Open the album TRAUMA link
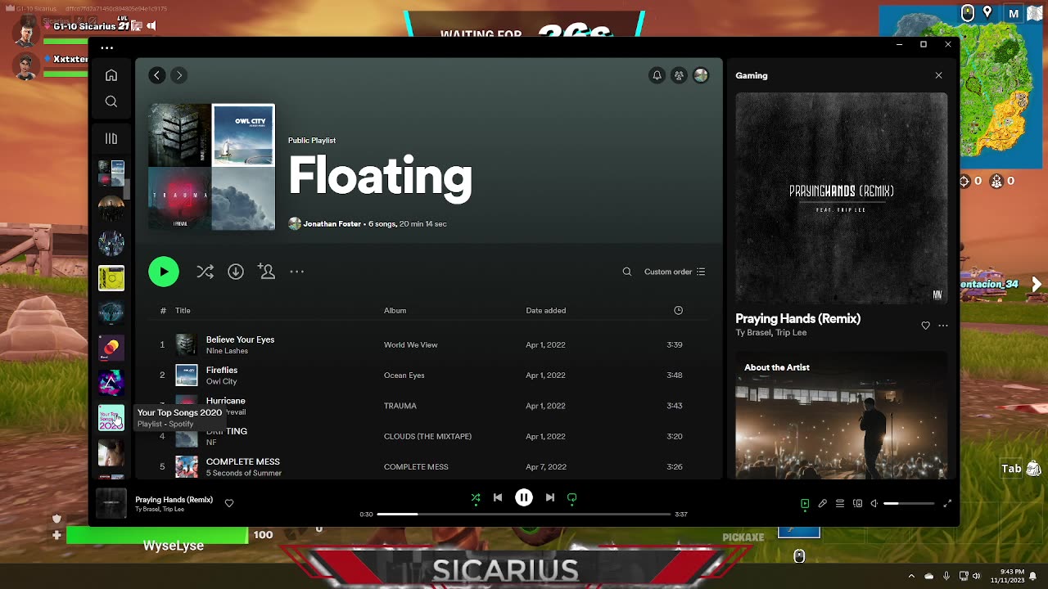 coord(400,406)
